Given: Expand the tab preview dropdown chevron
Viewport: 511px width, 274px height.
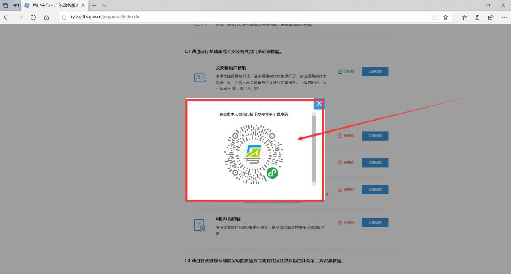Looking at the screenshot, I should pos(104,5).
